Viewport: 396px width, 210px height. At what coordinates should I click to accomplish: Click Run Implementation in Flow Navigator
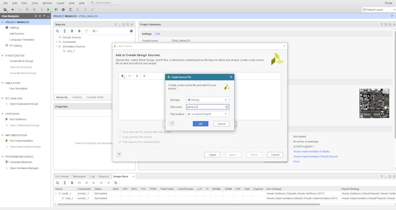point(21,141)
